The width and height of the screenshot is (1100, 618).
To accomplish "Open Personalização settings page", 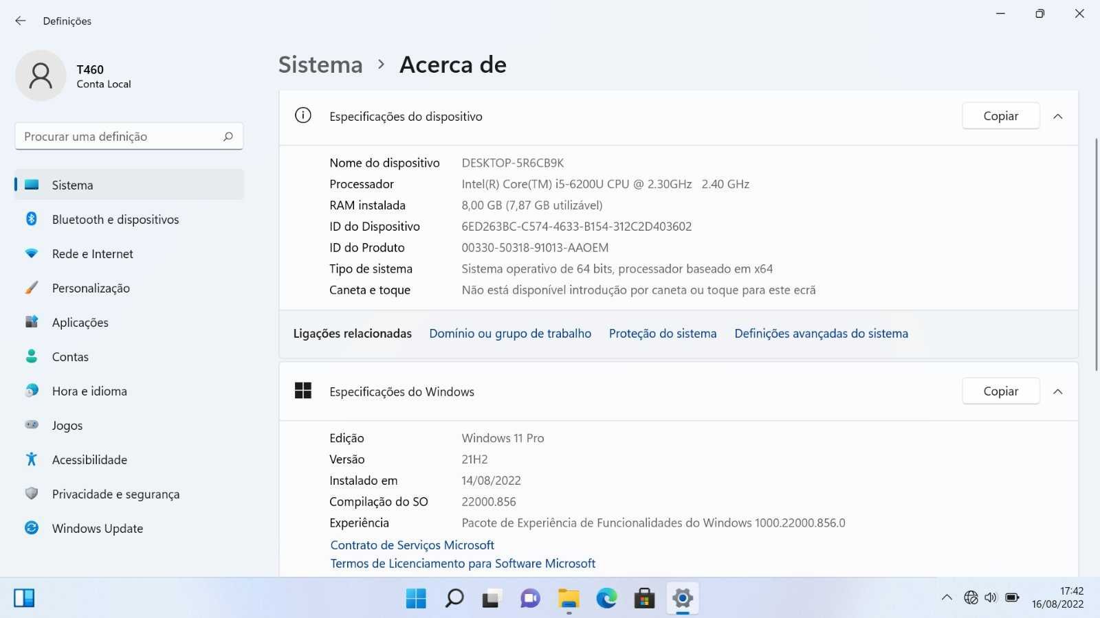I will click(129, 288).
